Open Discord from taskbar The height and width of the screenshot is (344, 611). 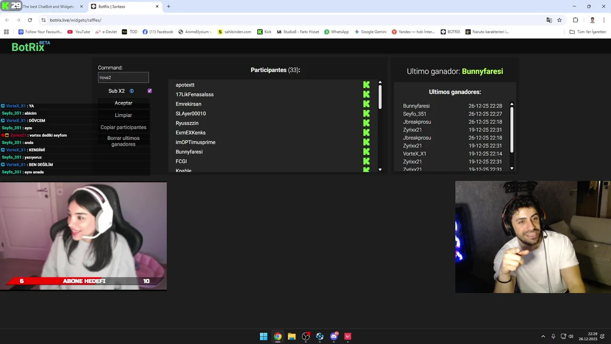pos(334,336)
